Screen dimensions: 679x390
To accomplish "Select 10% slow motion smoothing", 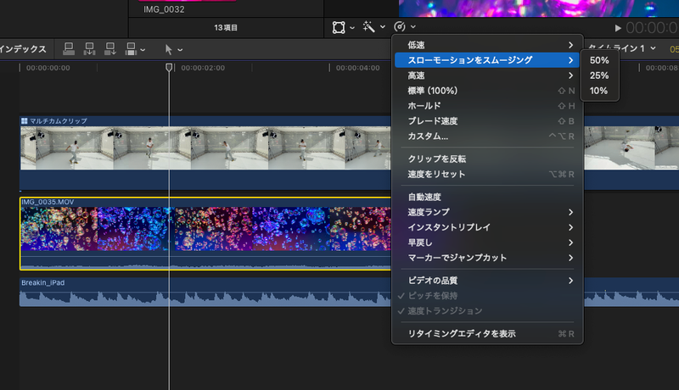I will pyautogui.click(x=599, y=91).
